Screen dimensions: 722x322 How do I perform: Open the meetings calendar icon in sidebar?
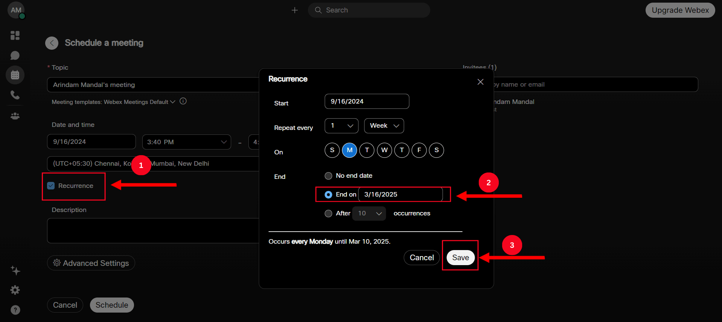point(15,75)
